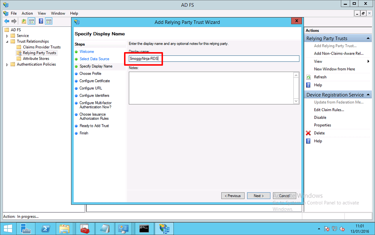The image size is (375, 235).
Task: Select Attribute Stores in the tree
Action: click(x=36, y=59)
